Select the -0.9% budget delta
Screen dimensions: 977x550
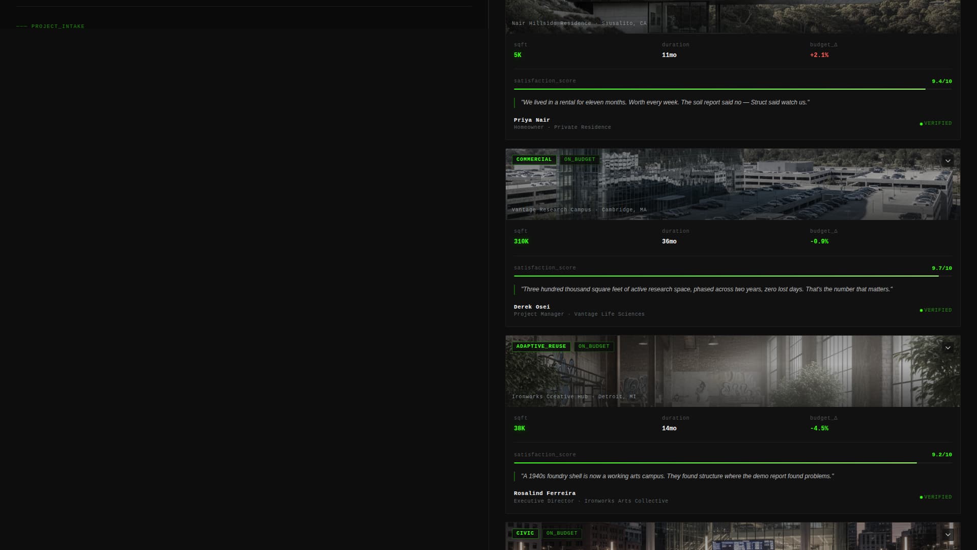point(819,241)
